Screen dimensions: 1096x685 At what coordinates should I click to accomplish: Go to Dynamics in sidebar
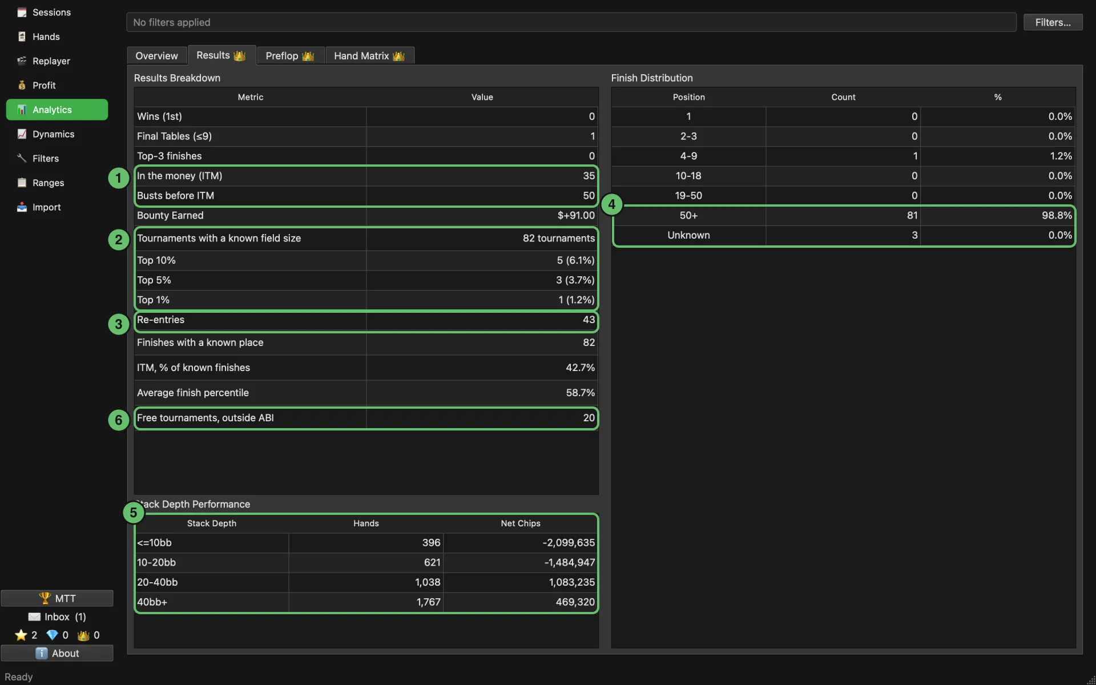(x=57, y=134)
